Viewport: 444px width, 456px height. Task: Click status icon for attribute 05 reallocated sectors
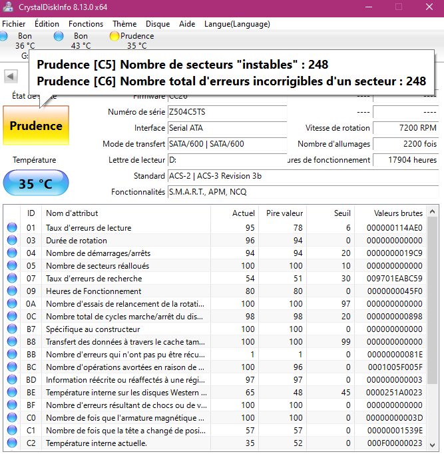click(12, 266)
